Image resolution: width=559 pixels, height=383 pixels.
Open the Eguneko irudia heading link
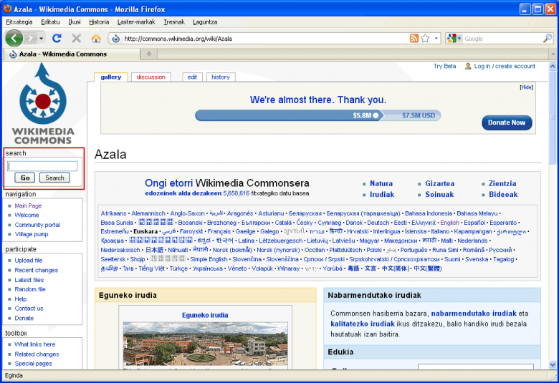click(x=205, y=315)
